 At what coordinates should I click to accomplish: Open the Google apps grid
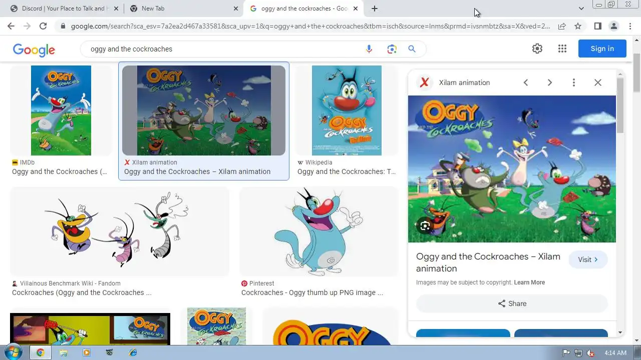pyautogui.click(x=562, y=48)
